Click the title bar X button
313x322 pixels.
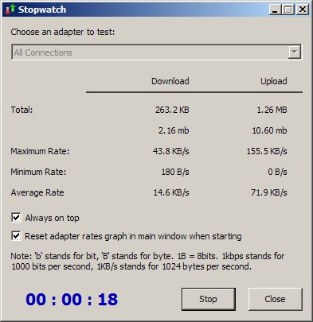[x=303, y=10]
